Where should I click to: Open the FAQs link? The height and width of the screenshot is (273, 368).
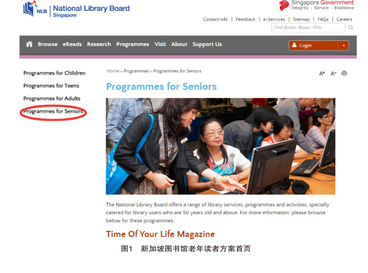click(x=323, y=19)
